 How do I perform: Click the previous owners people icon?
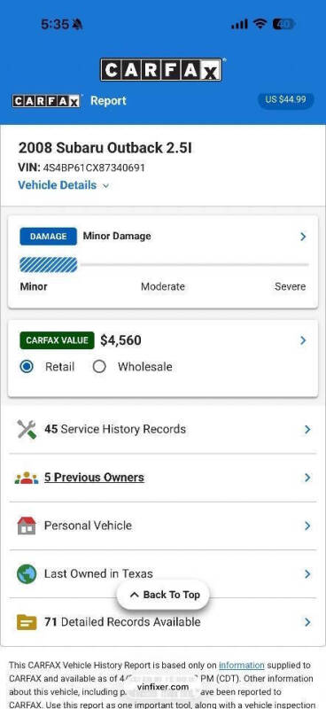(27, 478)
